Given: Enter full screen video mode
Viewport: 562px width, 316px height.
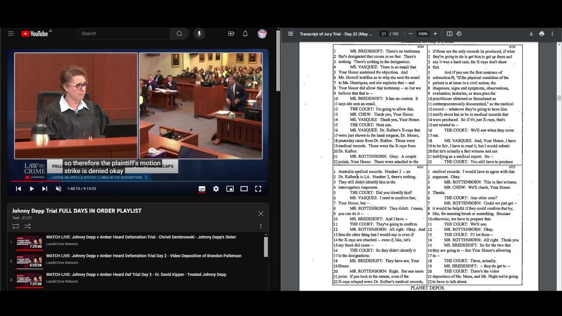Looking at the screenshot, I should tap(258, 189).
